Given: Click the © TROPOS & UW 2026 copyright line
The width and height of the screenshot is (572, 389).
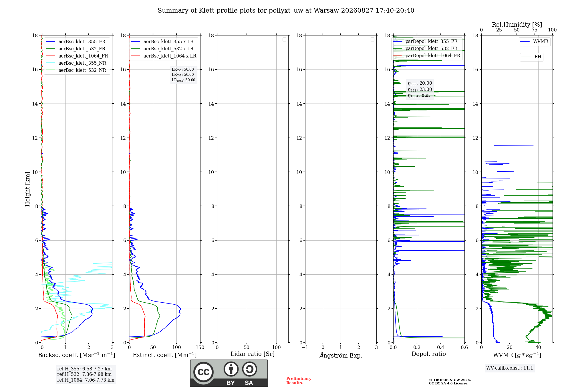Looking at the screenshot, I should point(450,380).
